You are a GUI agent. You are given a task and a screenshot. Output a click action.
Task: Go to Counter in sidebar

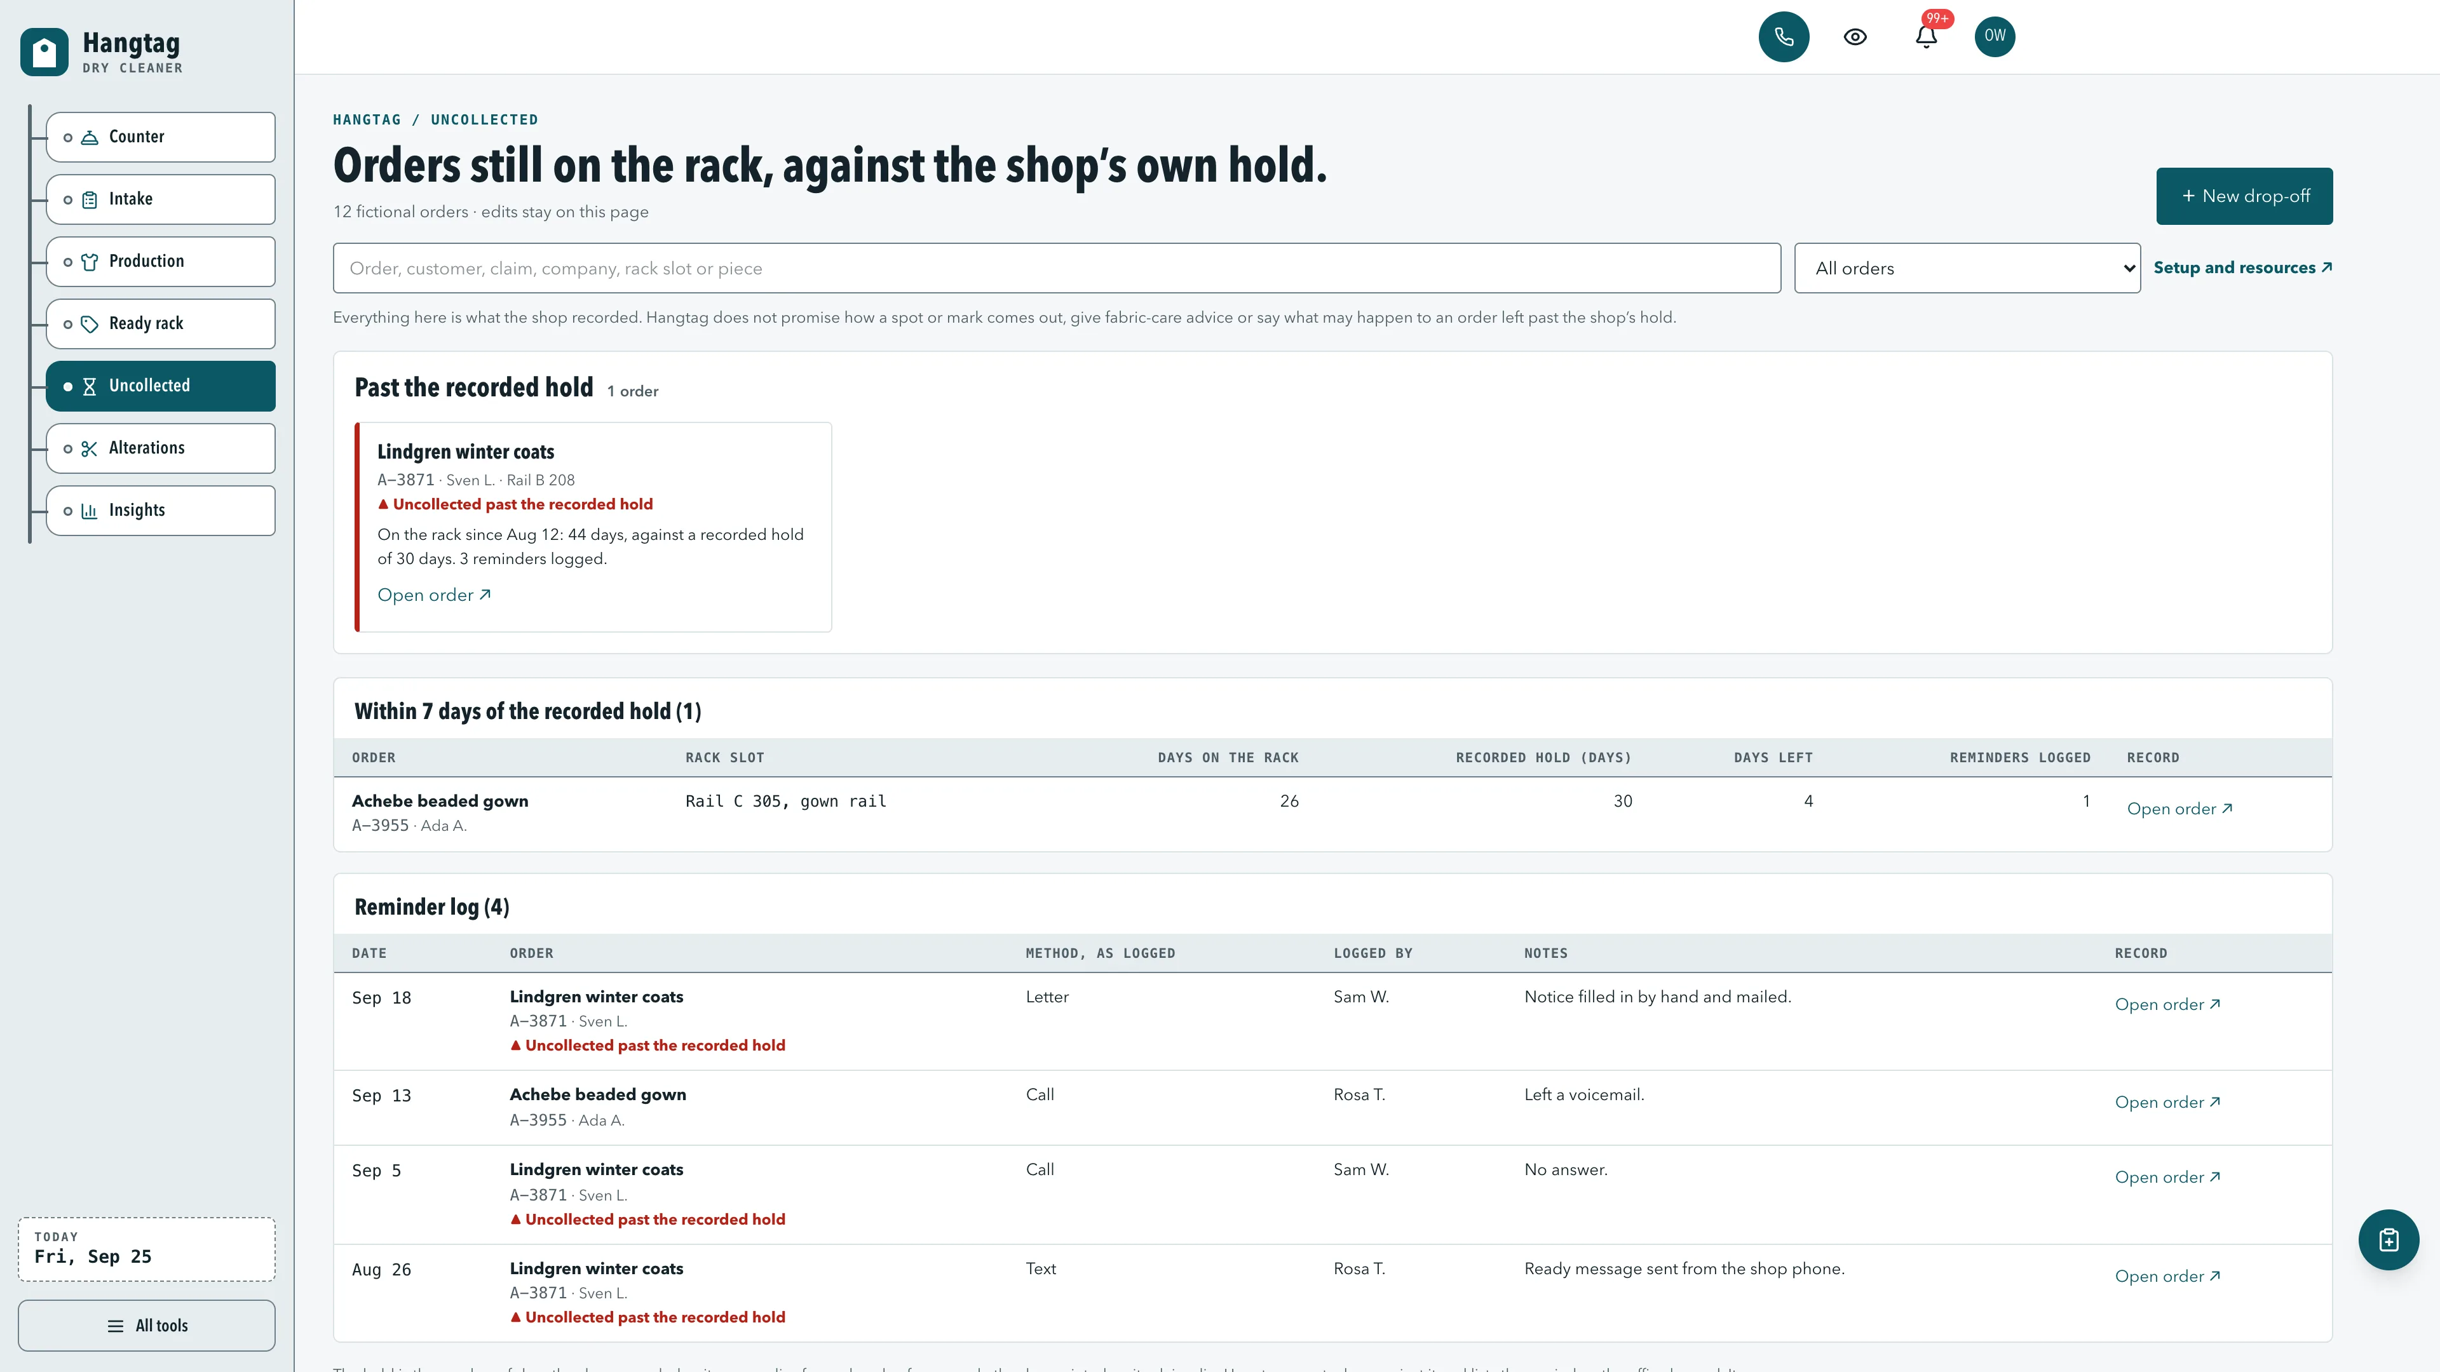160,137
